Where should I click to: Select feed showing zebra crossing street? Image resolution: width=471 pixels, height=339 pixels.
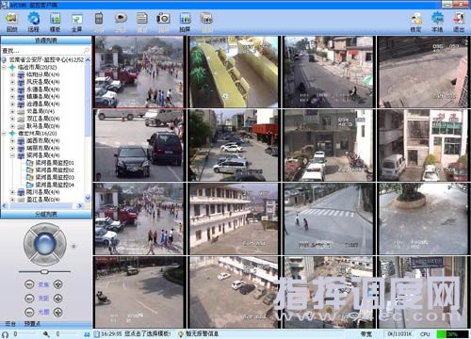(328, 218)
